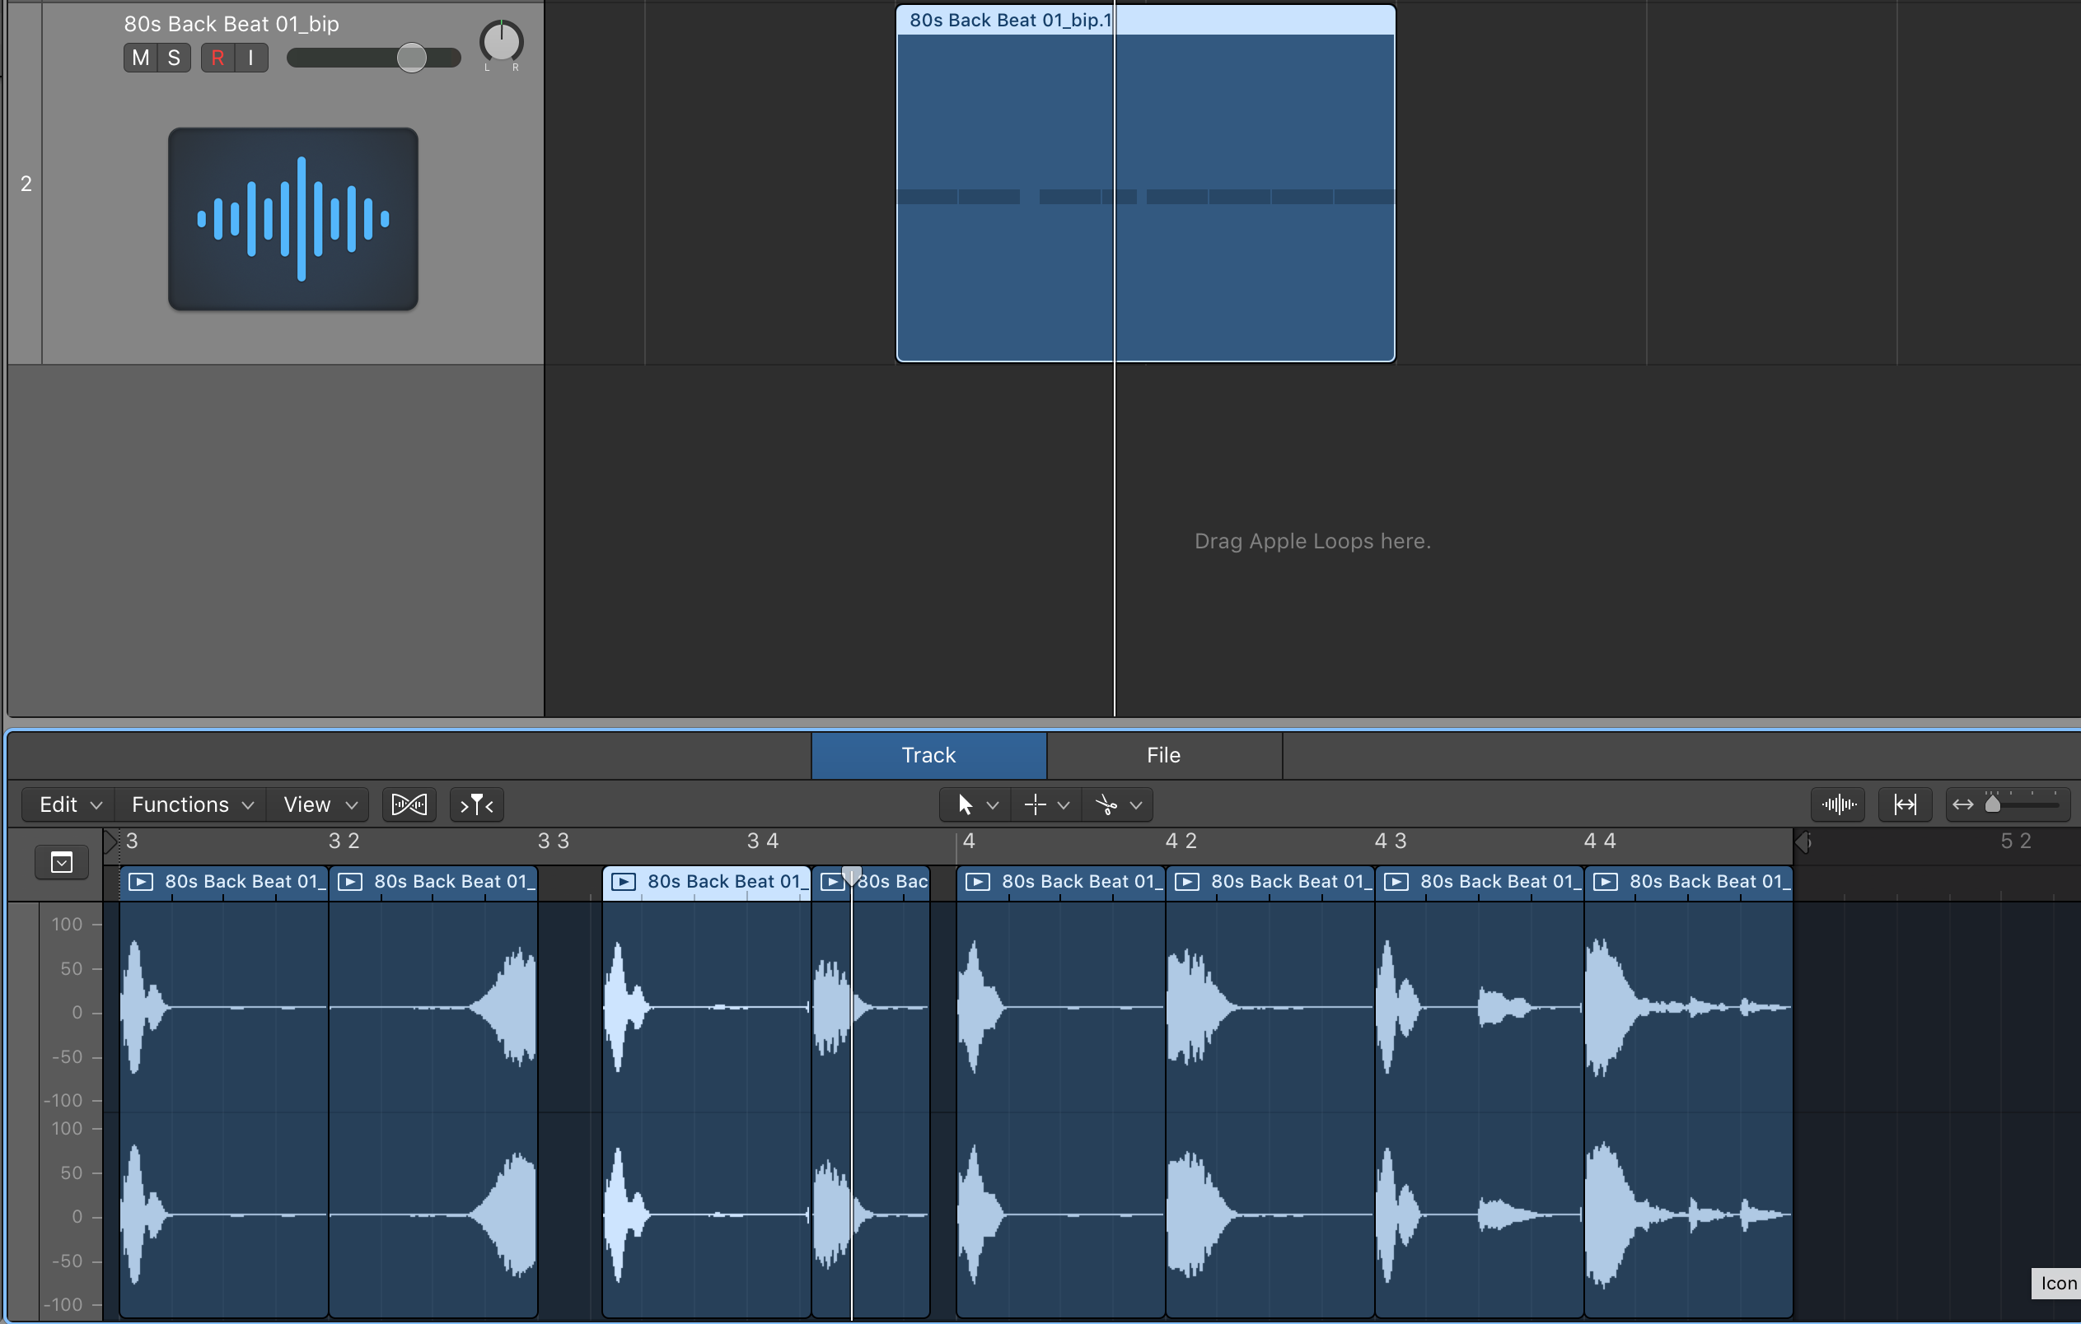Select the Track tab
This screenshot has width=2081, height=1324.
[928, 756]
